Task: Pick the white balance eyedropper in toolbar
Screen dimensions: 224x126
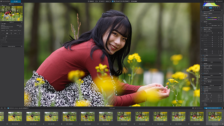Action: (x=116, y=1)
